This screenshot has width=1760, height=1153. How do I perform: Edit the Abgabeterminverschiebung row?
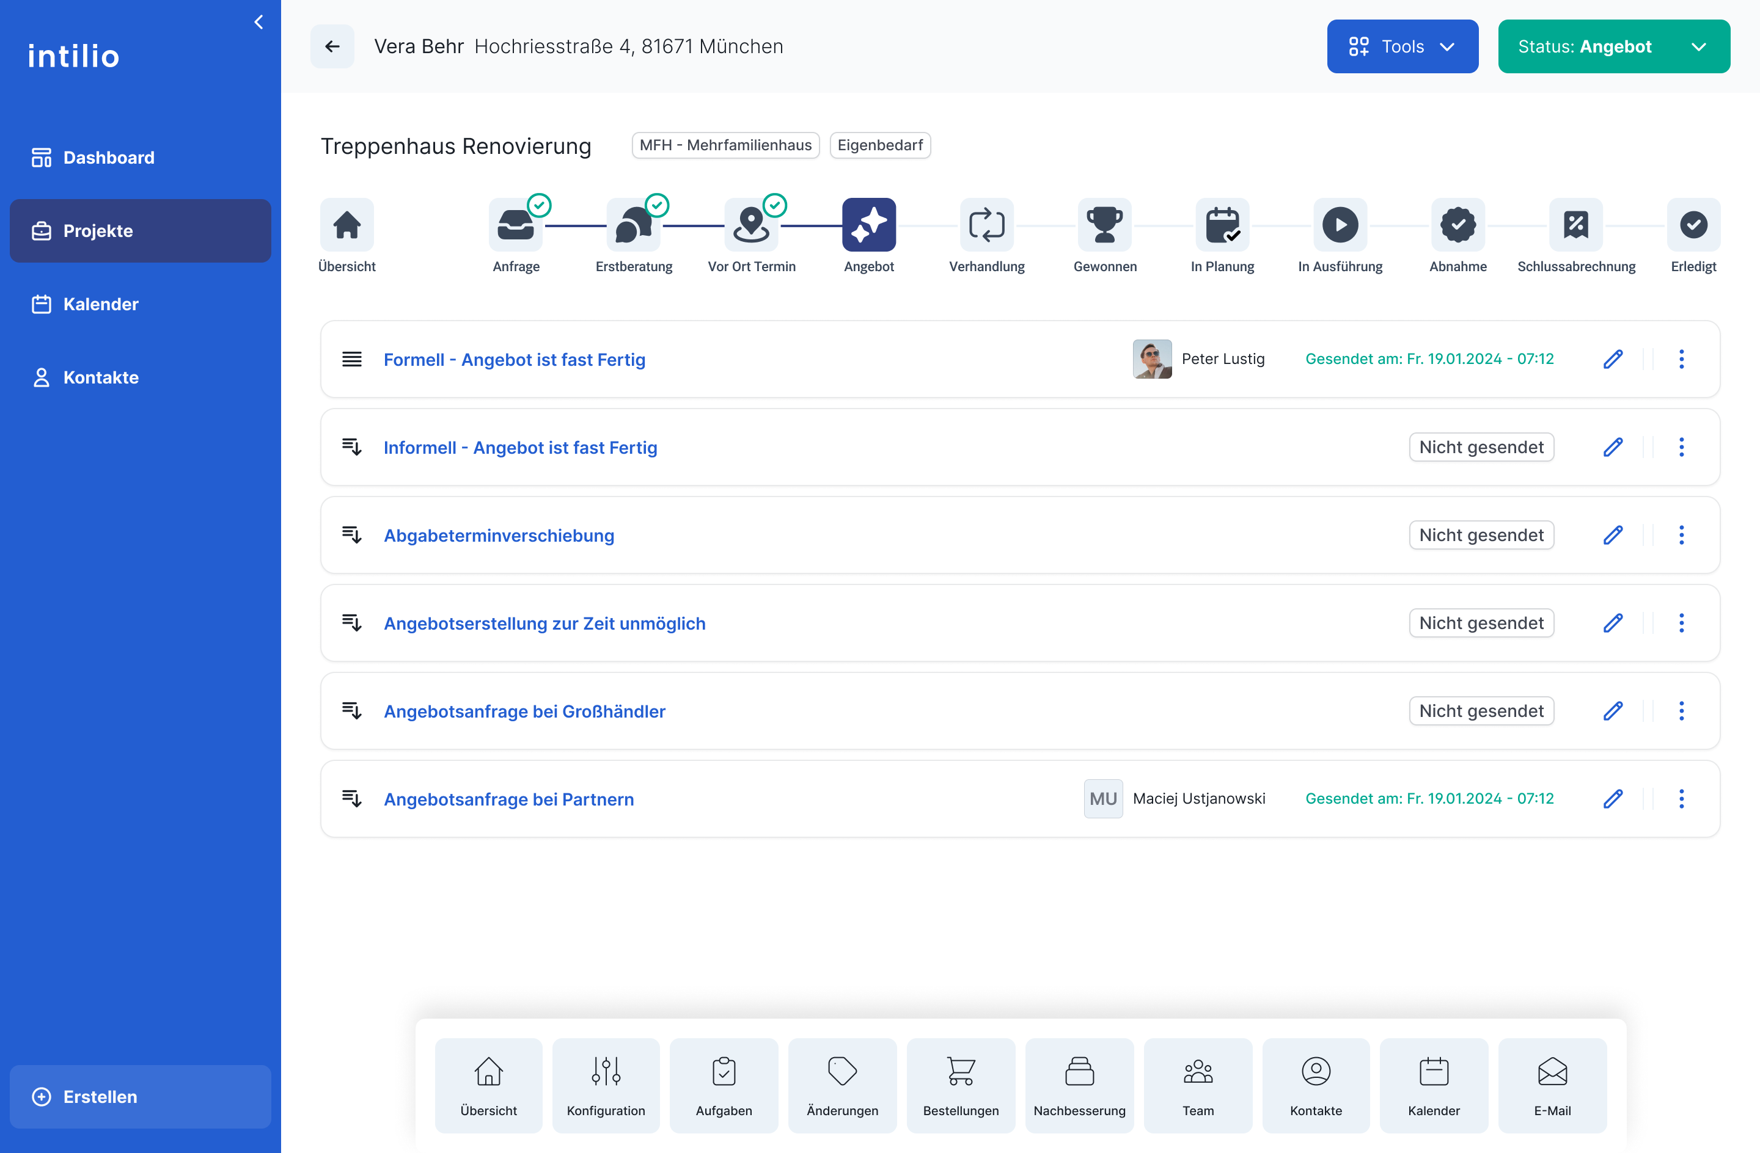pos(1613,535)
